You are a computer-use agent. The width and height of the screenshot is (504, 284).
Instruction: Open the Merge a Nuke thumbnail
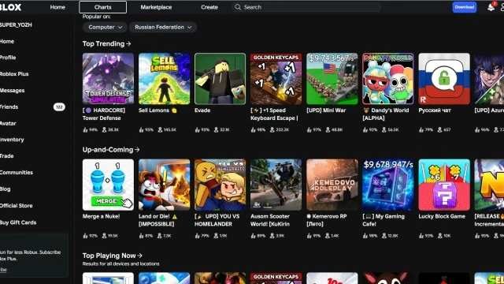108,185
